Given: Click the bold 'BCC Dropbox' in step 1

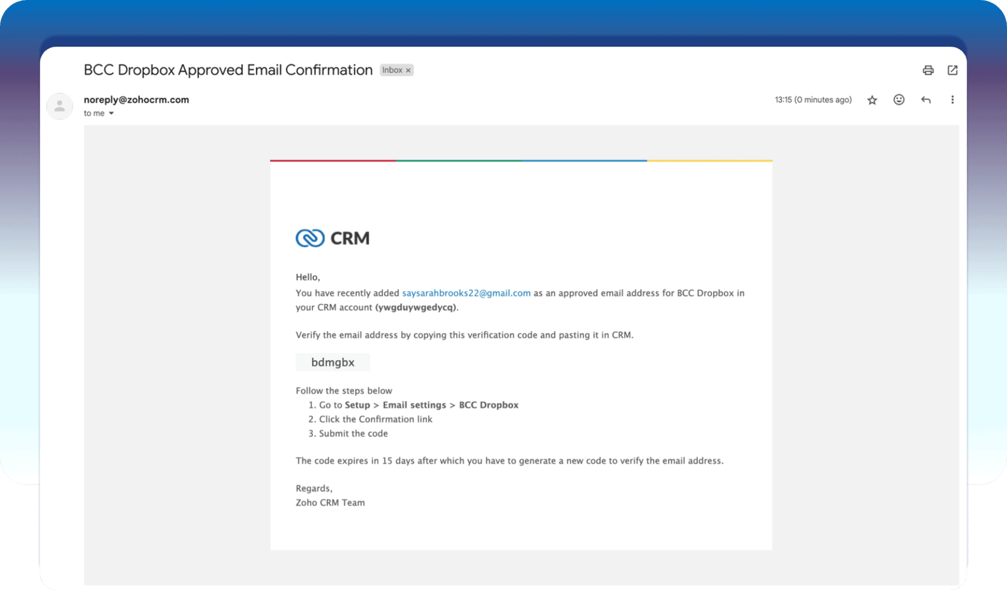Looking at the screenshot, I should coord(488,405).
